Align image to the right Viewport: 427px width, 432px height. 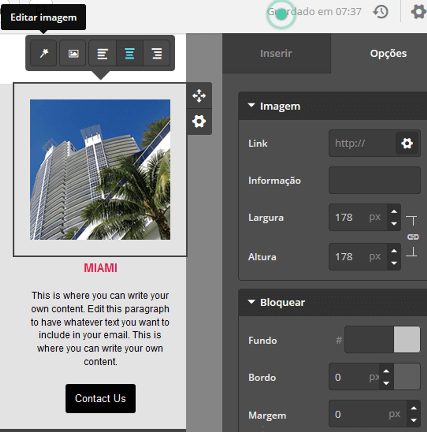click(x=157, y=53)
